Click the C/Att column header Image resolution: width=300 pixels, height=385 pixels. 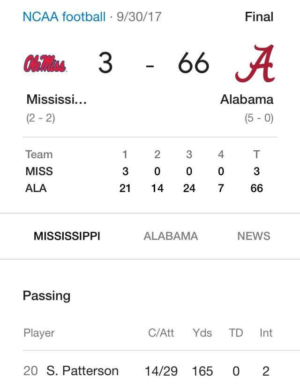click(x=161, y=333)
